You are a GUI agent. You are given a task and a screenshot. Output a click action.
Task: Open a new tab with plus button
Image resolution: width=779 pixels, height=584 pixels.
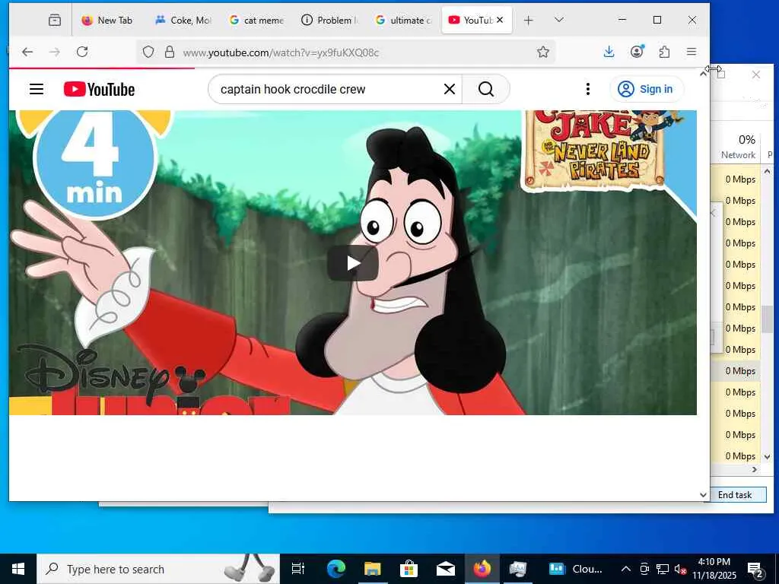529,21
